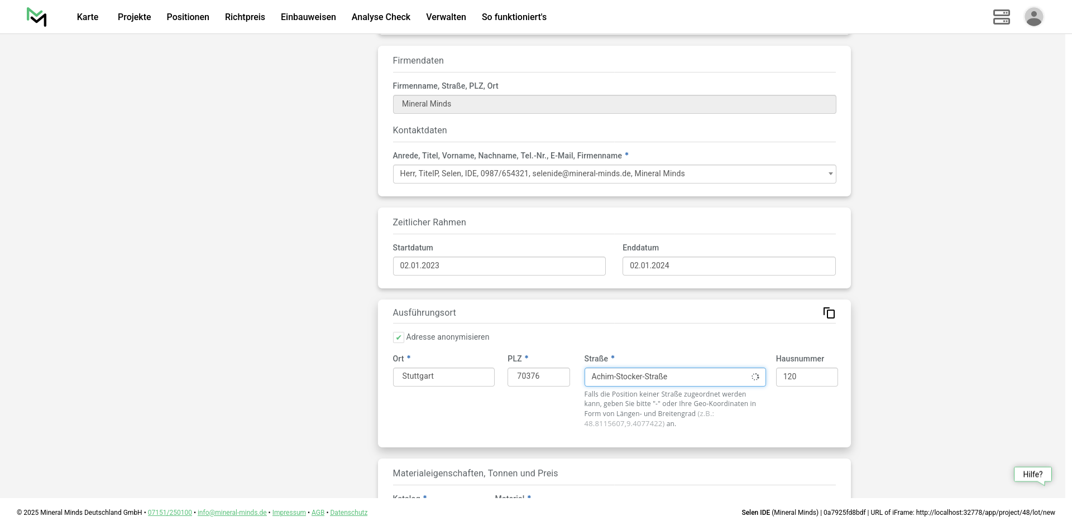Follow the Datenschutz link in footer
Image resolution: width=1072 pixels, height=526 pixels.
(x=348, y=513)
